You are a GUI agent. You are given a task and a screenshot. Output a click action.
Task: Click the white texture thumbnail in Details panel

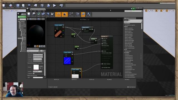[36, 67]
